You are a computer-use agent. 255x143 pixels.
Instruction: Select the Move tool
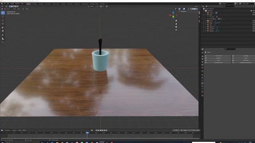pos(3,20)
